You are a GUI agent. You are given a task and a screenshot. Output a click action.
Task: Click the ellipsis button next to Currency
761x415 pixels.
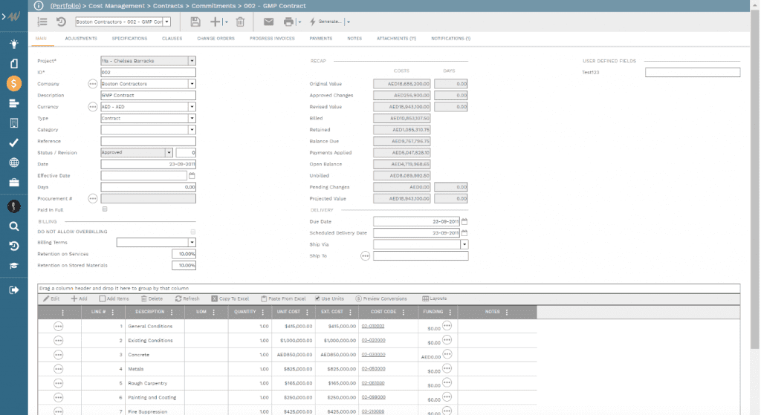tap(93, 107)
